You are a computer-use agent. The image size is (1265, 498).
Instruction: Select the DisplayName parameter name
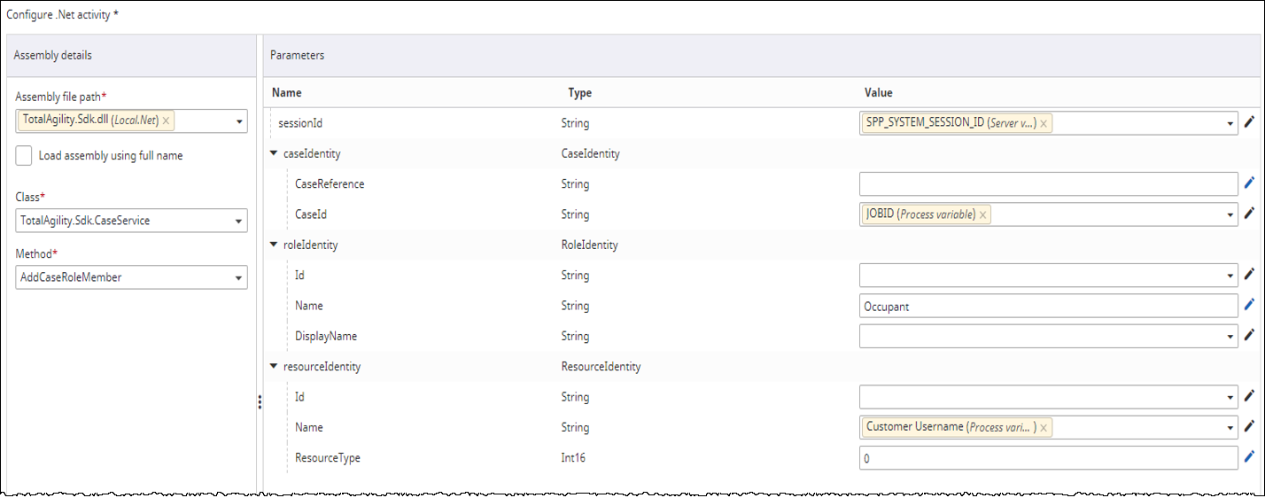click(326, 336)
